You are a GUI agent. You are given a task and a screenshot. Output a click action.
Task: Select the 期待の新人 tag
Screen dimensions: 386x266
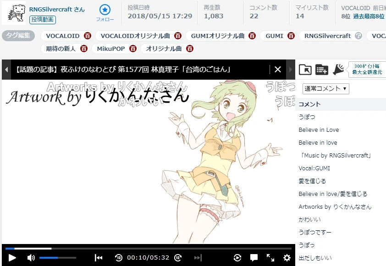coord(61,49)
